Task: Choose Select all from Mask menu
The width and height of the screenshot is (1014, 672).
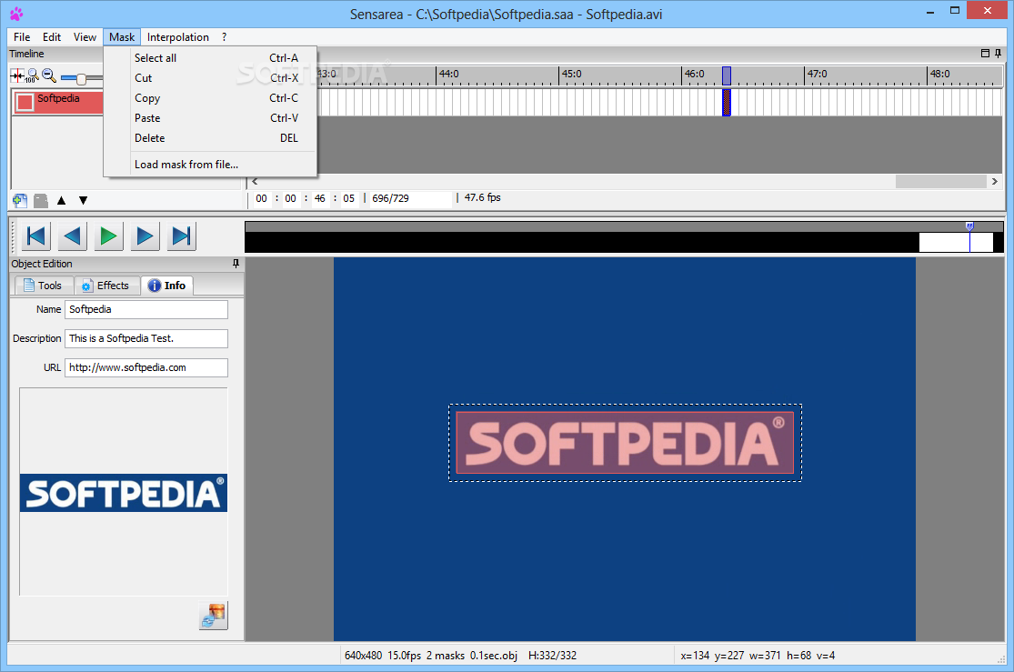Action: click(x=210, y=58)
